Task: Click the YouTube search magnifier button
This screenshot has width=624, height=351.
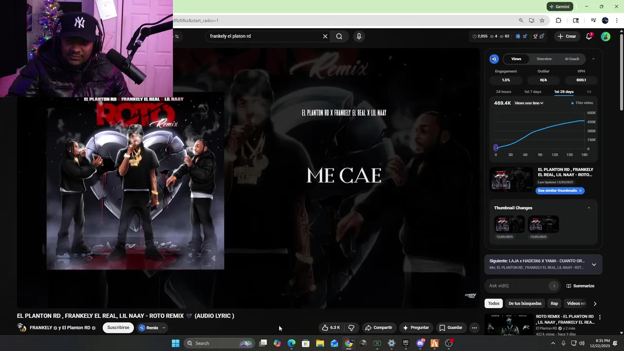Action: click(339, 36)
